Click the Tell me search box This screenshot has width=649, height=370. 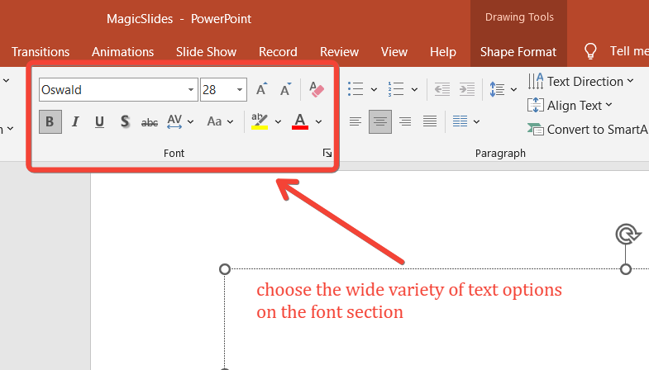click(x=629, y=51)
